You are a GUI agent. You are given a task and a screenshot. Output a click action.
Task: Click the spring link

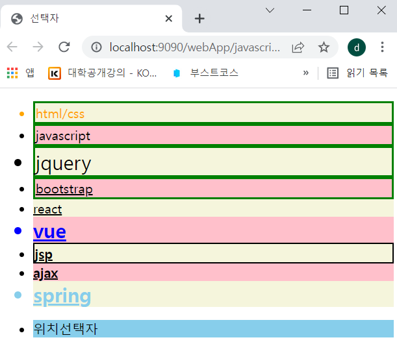(x=62, y=296)
